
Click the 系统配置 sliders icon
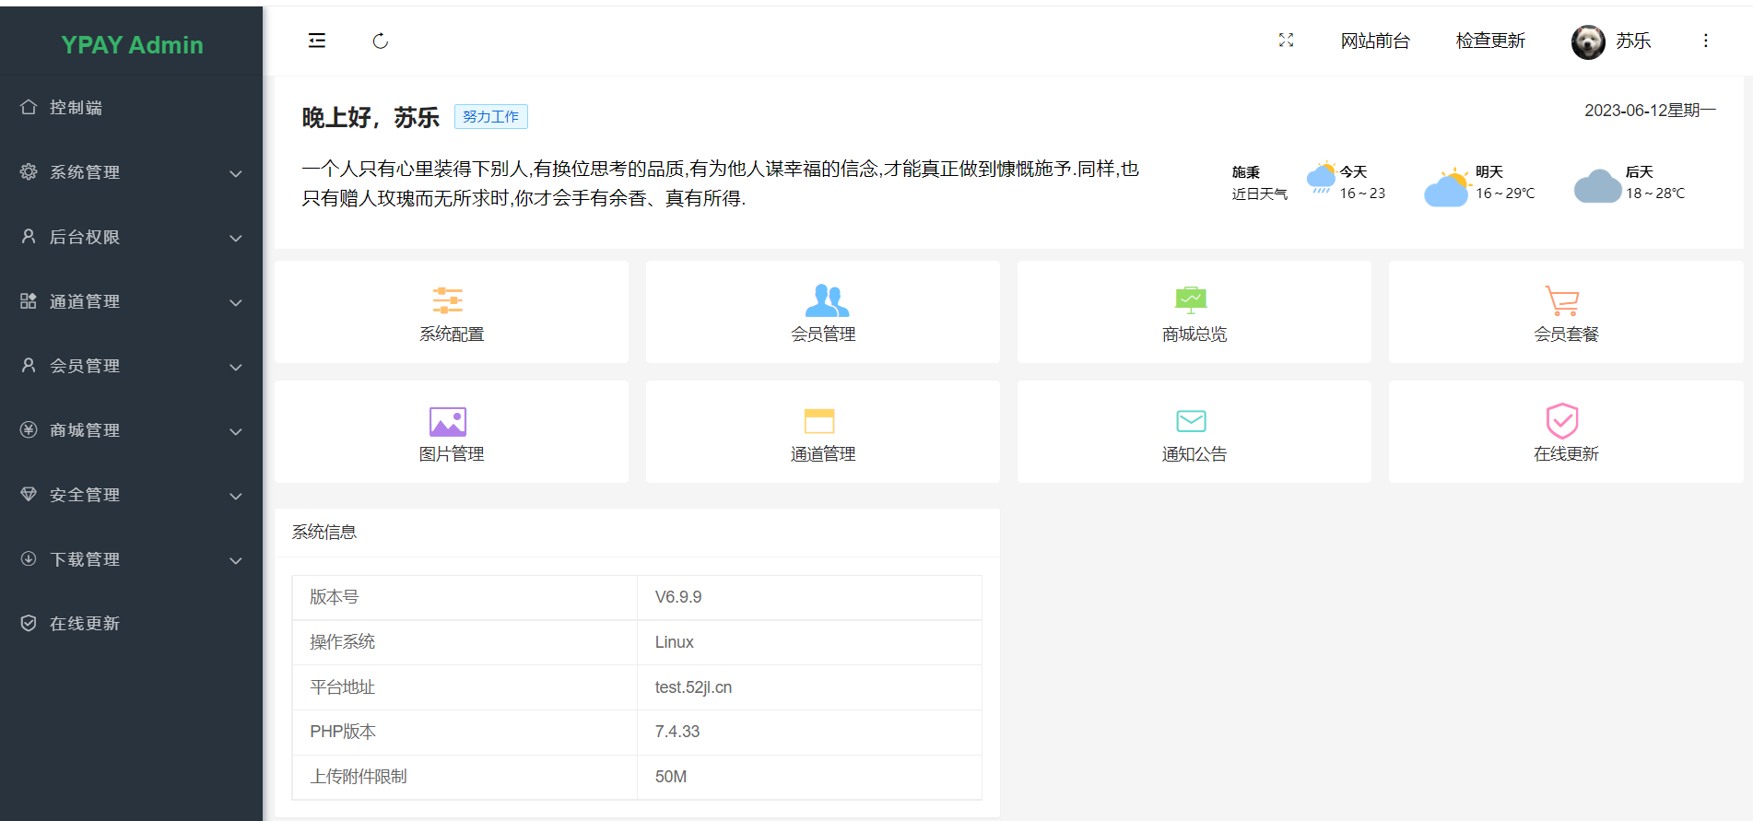[448, 300]
